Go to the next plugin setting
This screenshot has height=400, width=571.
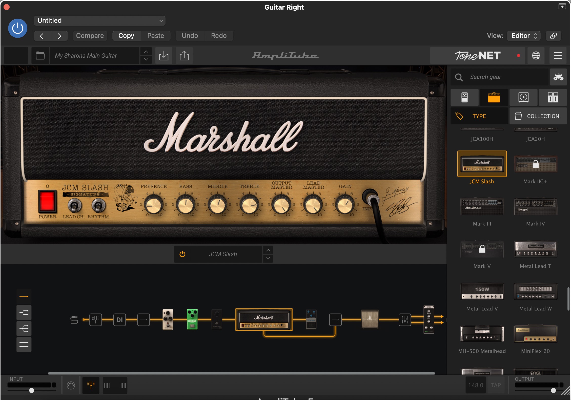coord(59,36)
